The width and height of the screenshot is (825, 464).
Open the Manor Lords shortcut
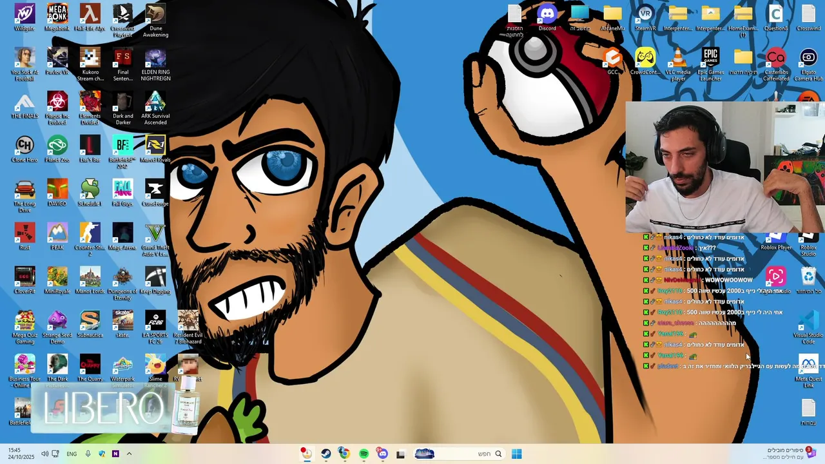pos(90,280)
